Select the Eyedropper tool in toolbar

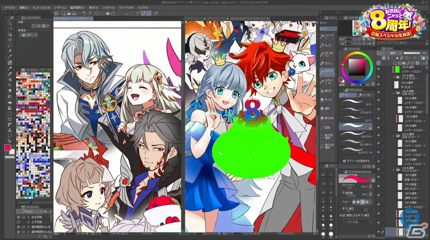tap(10, 57)
